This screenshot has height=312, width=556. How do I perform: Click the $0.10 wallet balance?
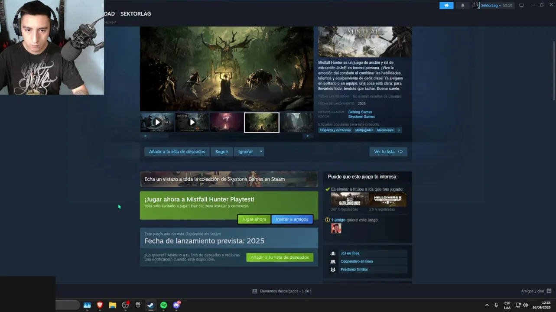click(507, 5)
